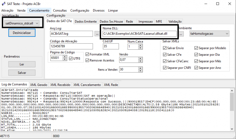236x139 pixels.
Task: Switch to Log de Comandos tab
Action: tap(14, 84)
